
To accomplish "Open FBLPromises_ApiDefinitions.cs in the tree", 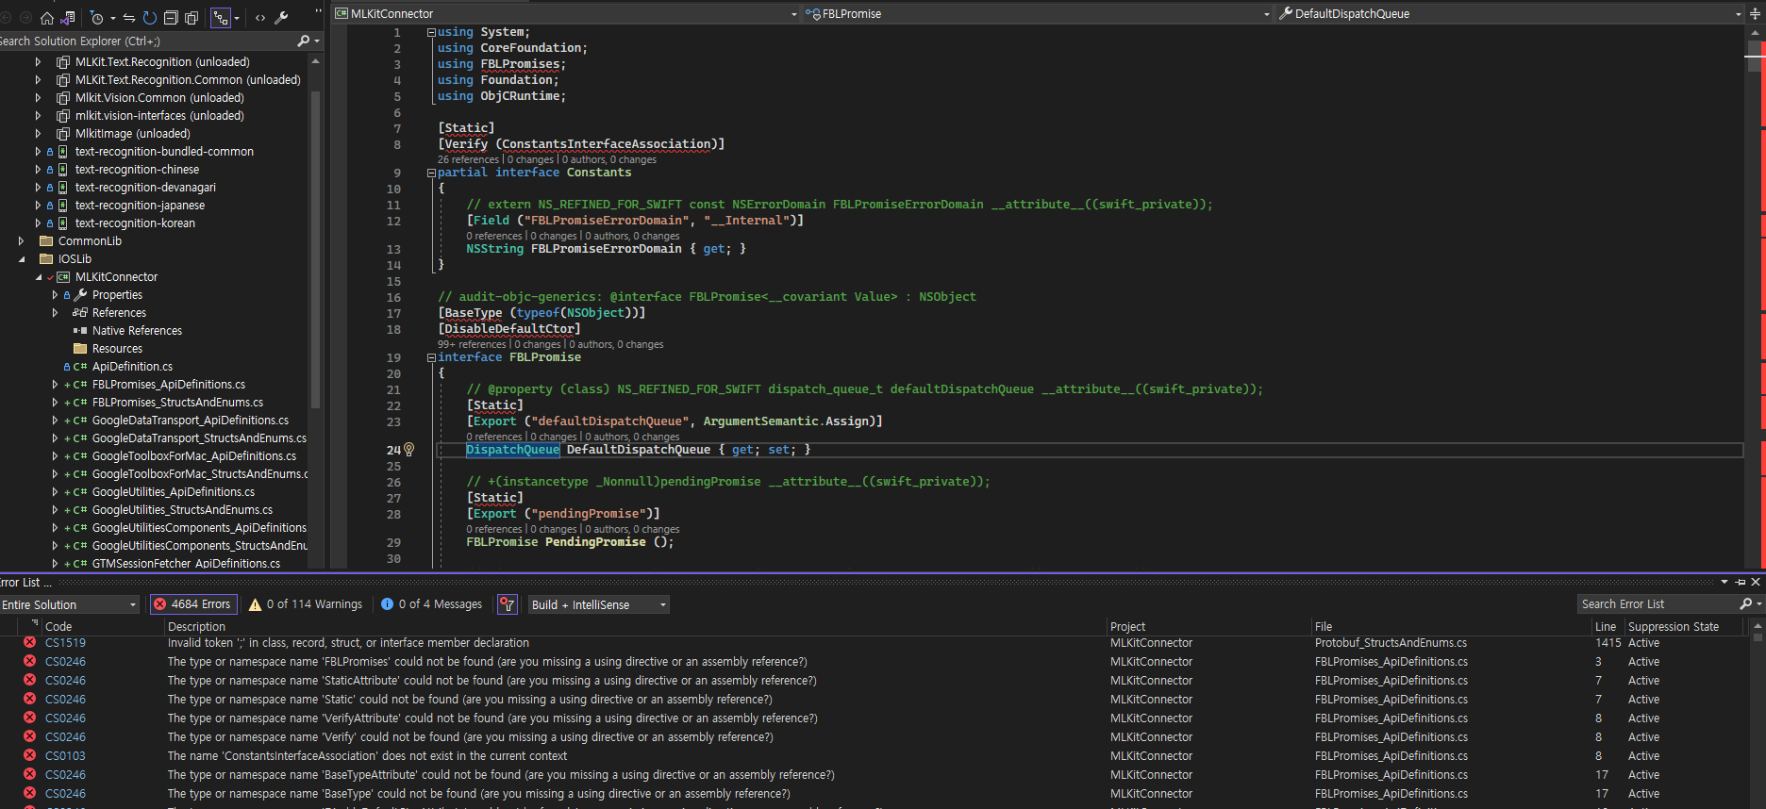I will 169,385.
